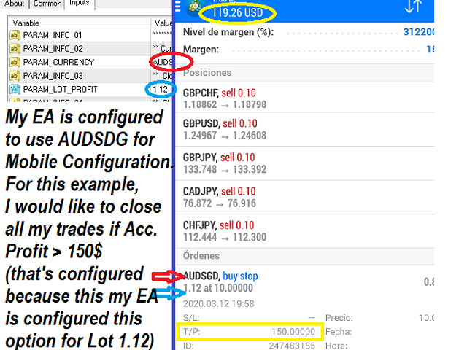This screenshot has height=350, width=467.
Task: Tap the Nivel de margen row
Action: tap(305, 32)
